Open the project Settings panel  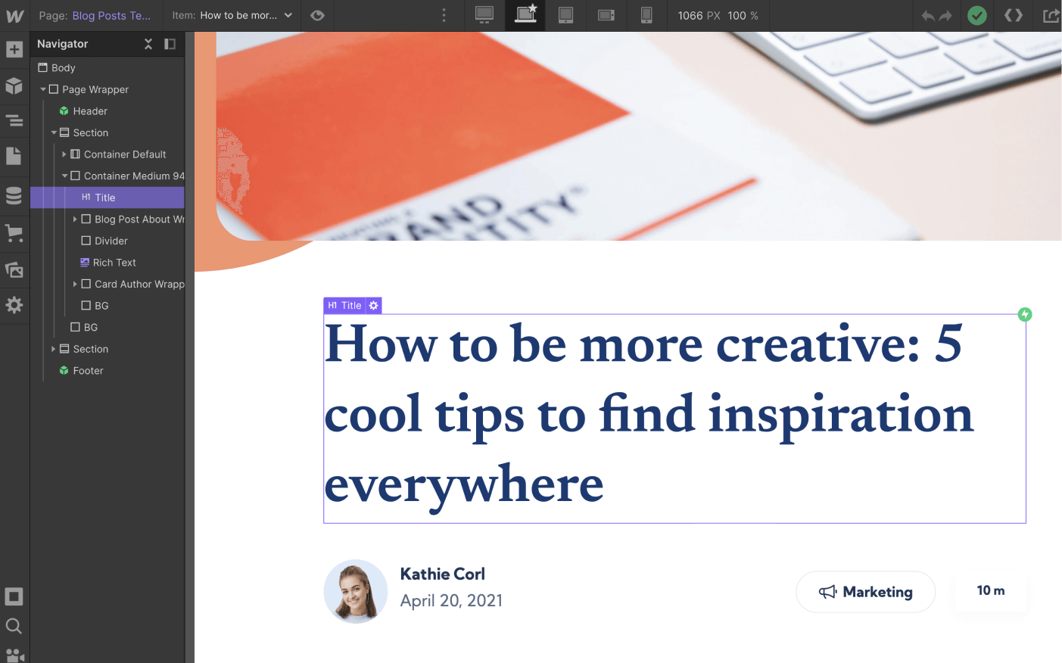(14, 305)
